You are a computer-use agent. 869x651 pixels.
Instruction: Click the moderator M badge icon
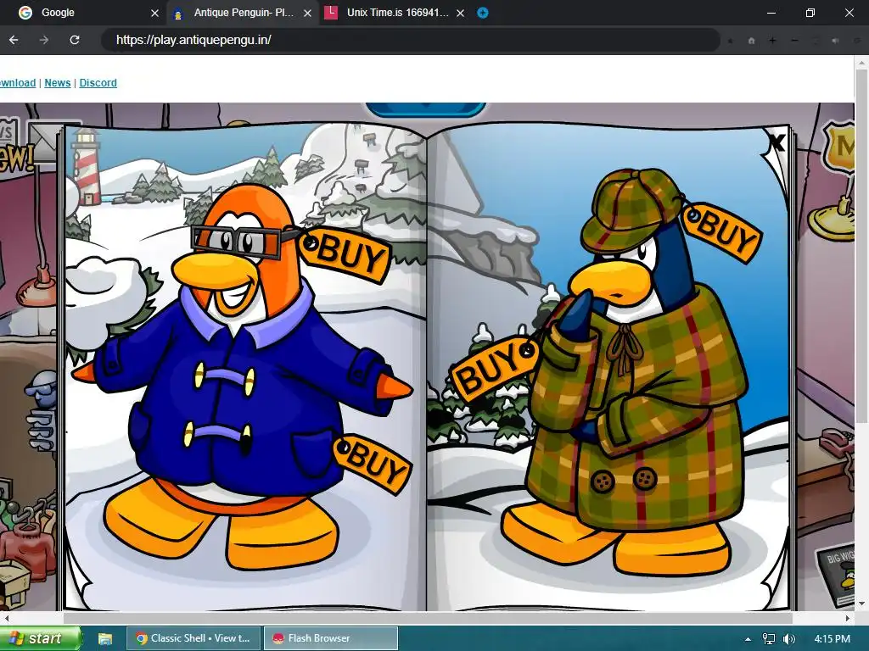point(839,146)
